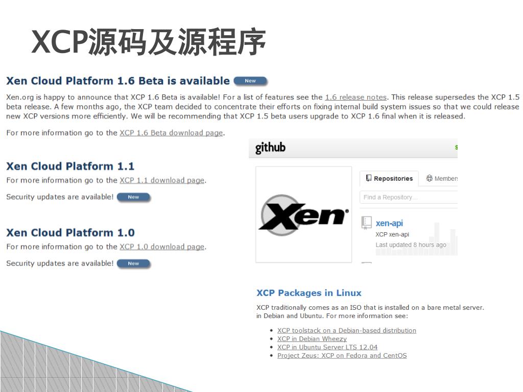
Task: Click the github logo
Action: [270, 148]
